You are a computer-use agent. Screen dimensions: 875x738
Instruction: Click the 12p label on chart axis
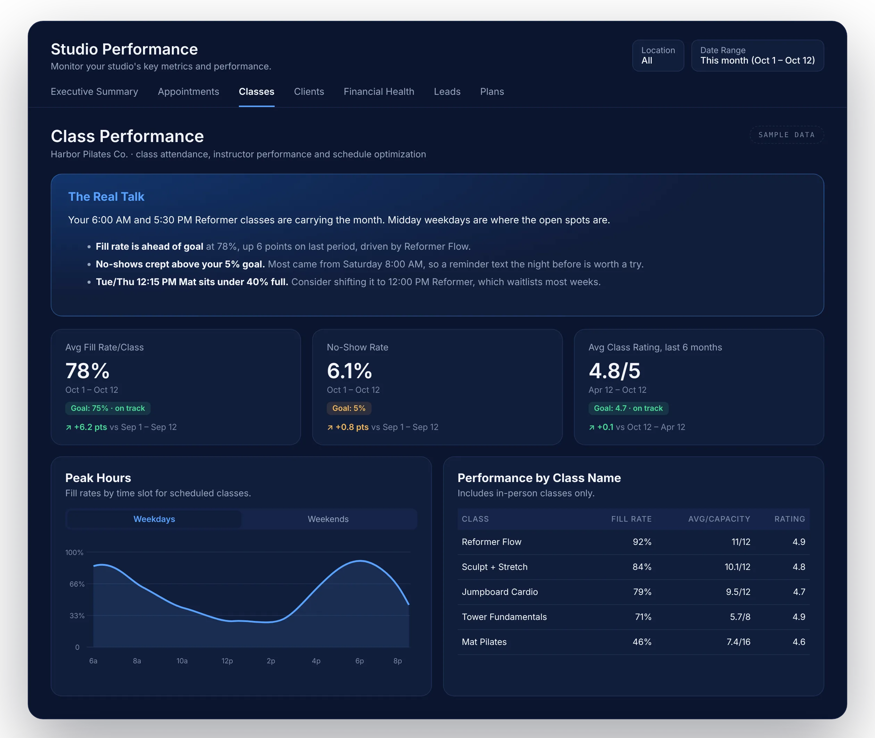[x=227, y=661]
